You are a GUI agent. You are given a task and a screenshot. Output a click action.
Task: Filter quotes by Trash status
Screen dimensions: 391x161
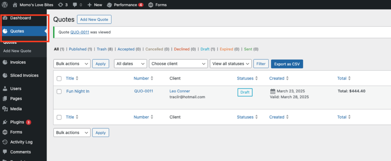click(x=102, y=49)
